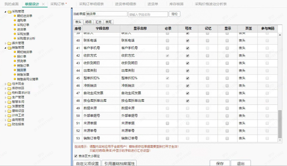Expand the 物料需求计划 tree node arrow
The width and height of the screenshot is (287, 166).
pos(5,93)
